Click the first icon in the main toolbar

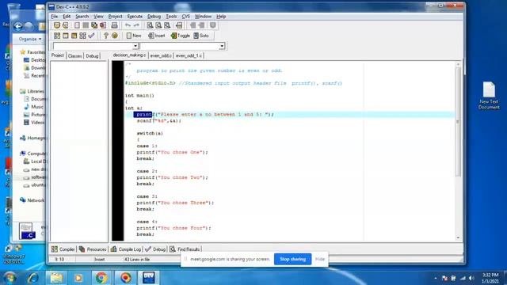pos(57,25)
